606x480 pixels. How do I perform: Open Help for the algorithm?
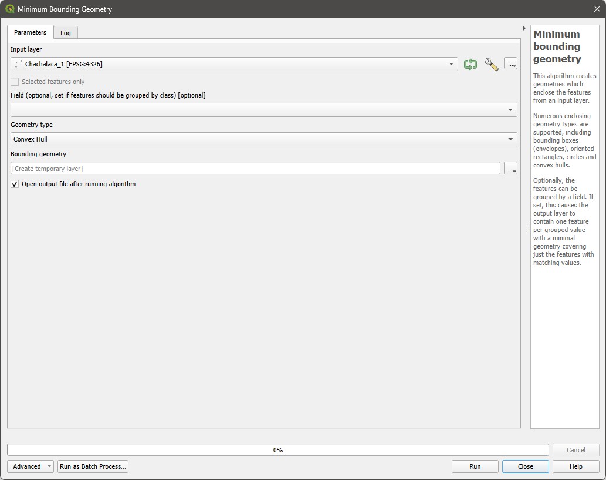tap(576, 466)
